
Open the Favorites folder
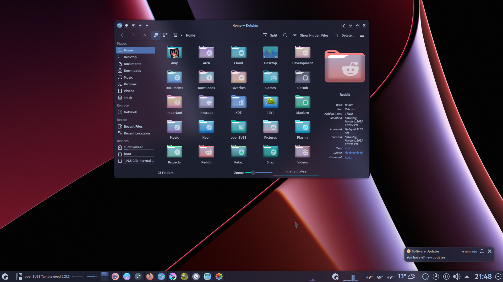tap(238, 80)
